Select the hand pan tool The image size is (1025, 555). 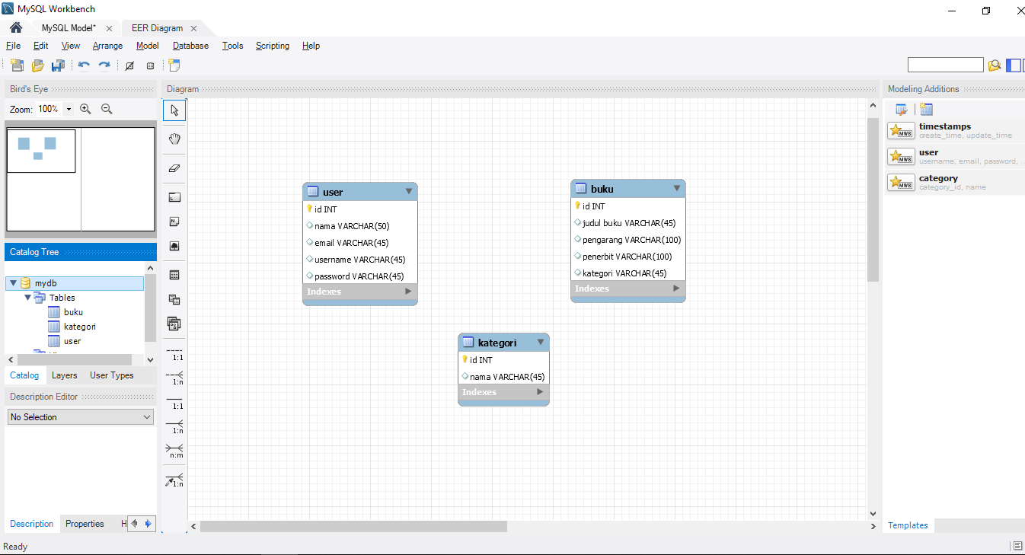pos(174,139)
